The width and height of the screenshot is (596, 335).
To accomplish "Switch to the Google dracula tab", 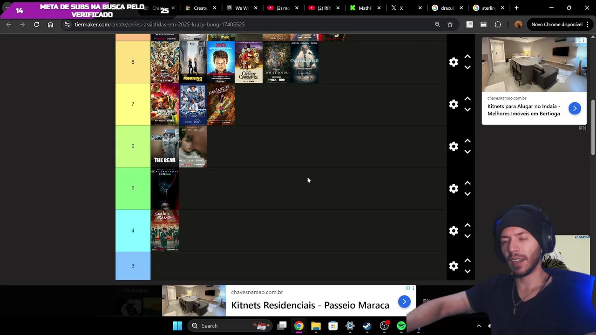I will point(447,8).
